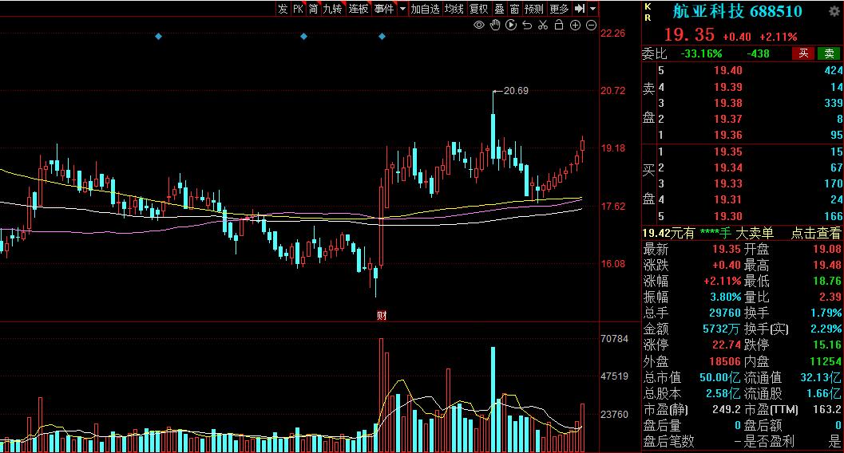Image resolution: width=844 pixels, height=453 pixels.
Task: Toggle 均线 moving average lines
Action: tap(454, 9)
